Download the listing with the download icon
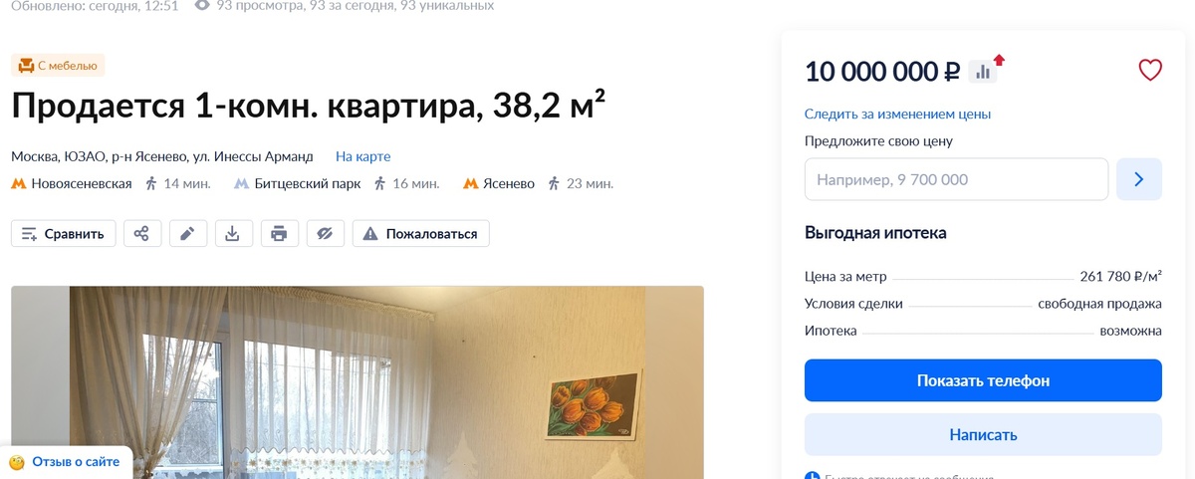The image size is (1195, 479). [x=233, y=234]
